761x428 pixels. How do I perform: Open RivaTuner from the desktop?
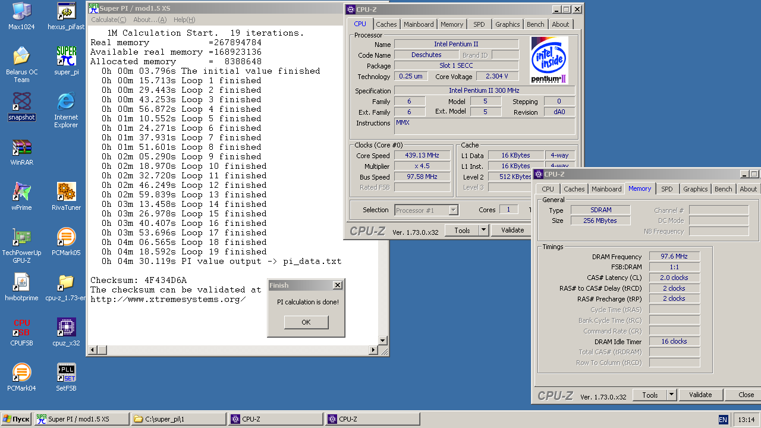[x=66, y=191]
